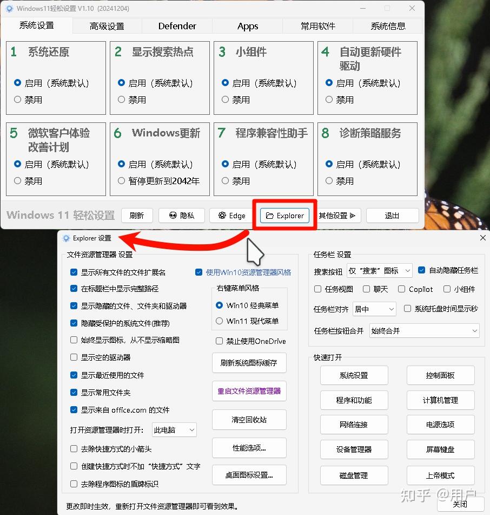Open the Defender tab
Viewport: 490px width, 515px height.
coord(177,26)
